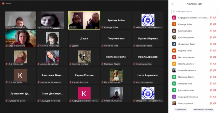Image resolution: width=218 pixels, height=113 pixels.
Task: Click the orange avatar icon of Никита Архипов
Action: point(174,64)
